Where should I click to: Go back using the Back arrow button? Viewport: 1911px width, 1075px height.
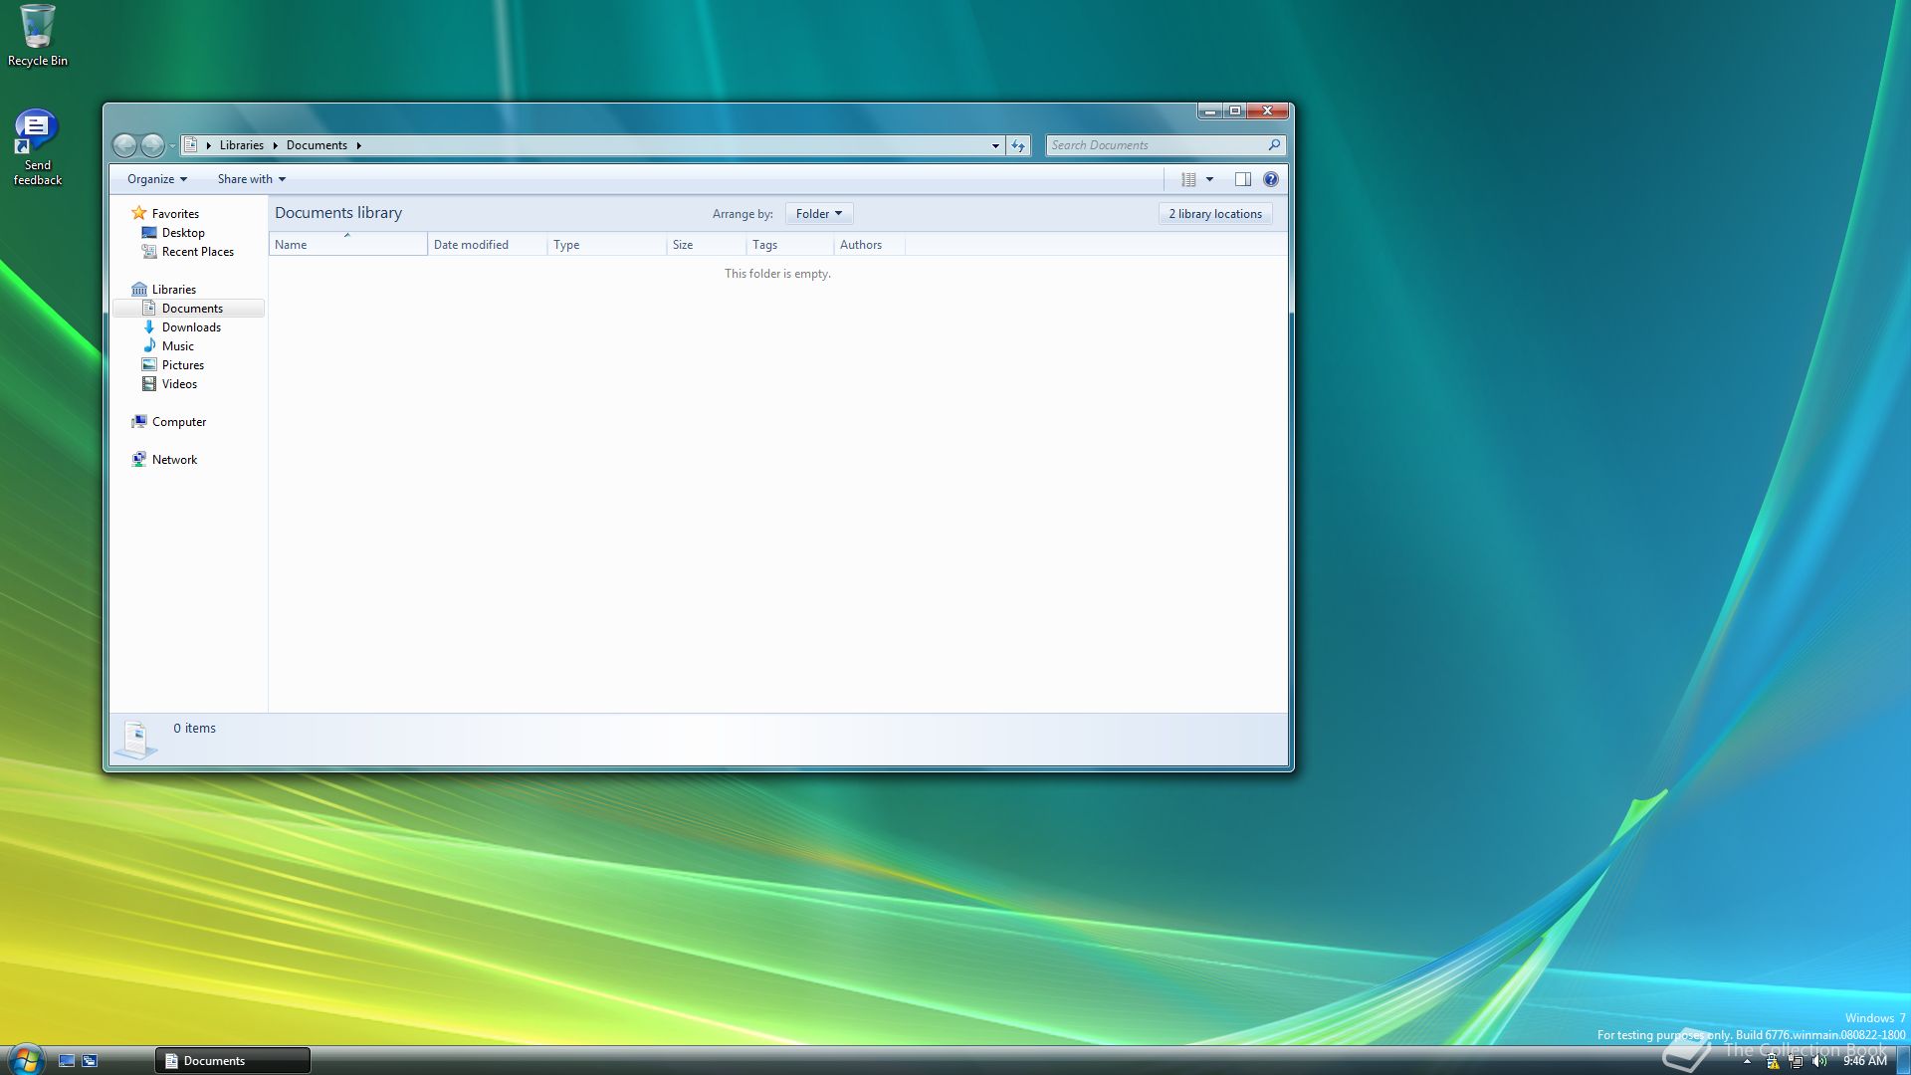click(124, 145)
